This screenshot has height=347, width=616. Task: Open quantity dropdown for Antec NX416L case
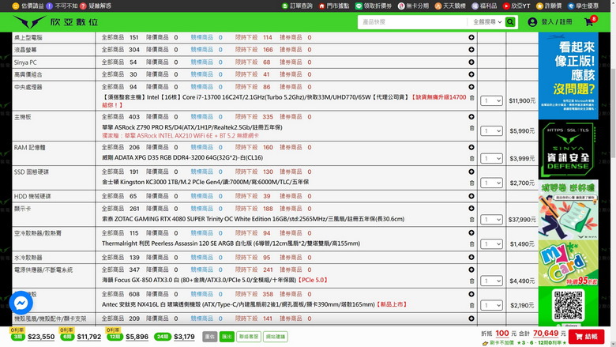tap(491, 305)
